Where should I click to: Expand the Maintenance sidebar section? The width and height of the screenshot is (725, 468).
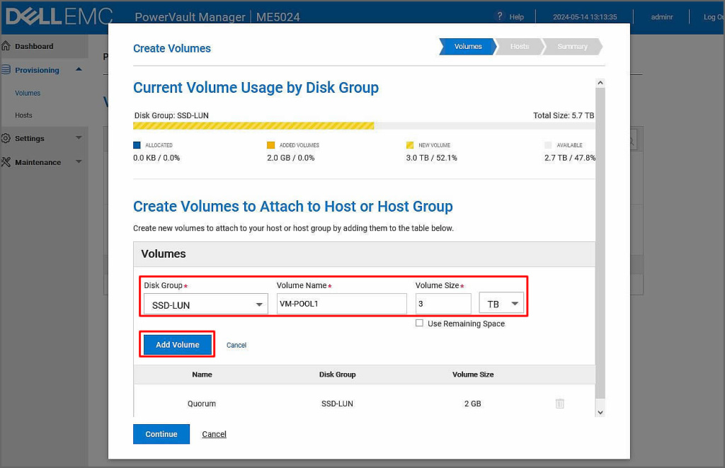(79, 162)
